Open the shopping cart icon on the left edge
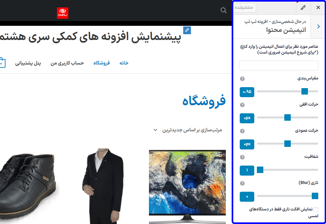 (1, 63)
